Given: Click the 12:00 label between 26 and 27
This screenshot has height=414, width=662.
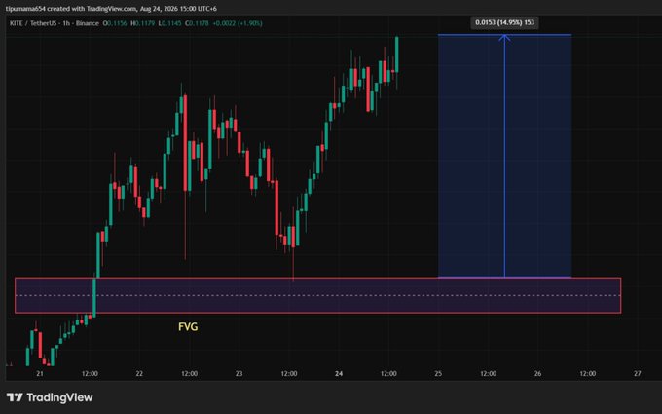Looking at the screenshot, I should [x=588, y=373].
